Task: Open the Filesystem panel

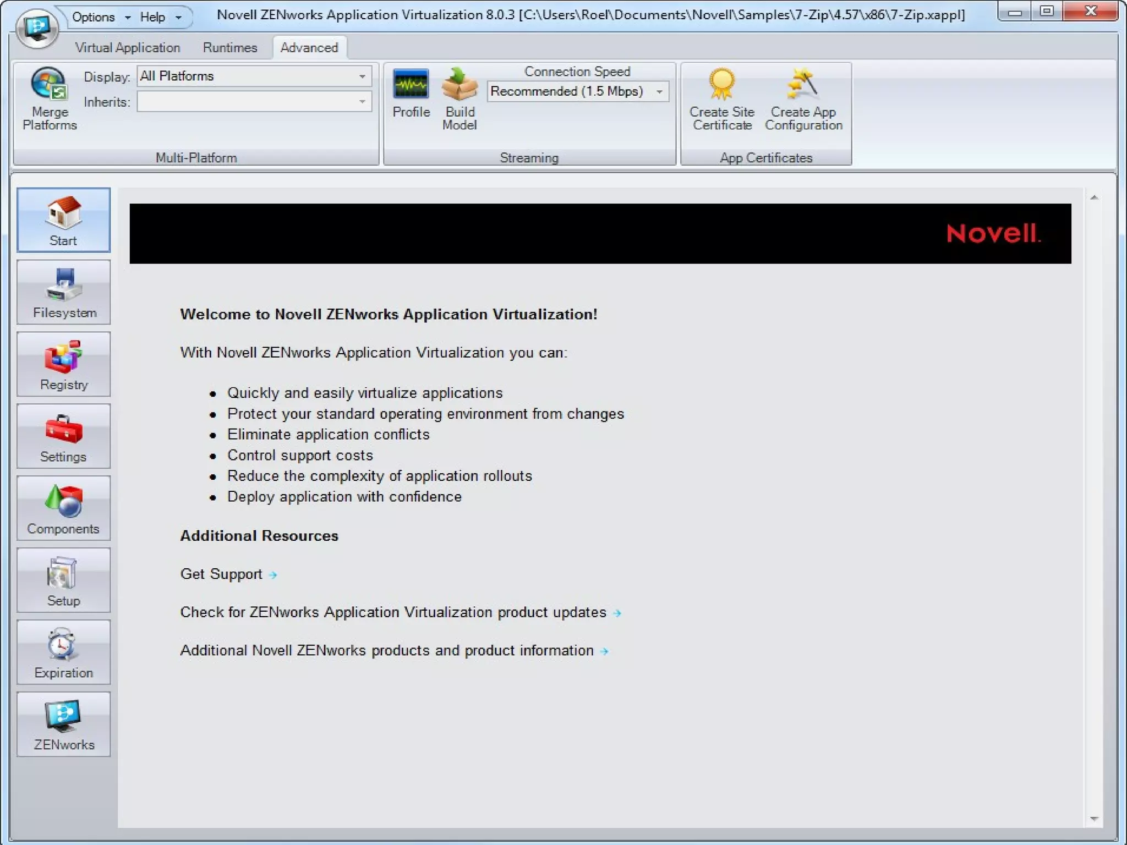Action: 63,292
